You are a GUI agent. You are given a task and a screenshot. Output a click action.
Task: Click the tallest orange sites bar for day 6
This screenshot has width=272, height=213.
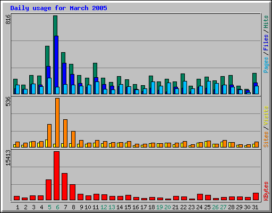[x=57, y=122]
